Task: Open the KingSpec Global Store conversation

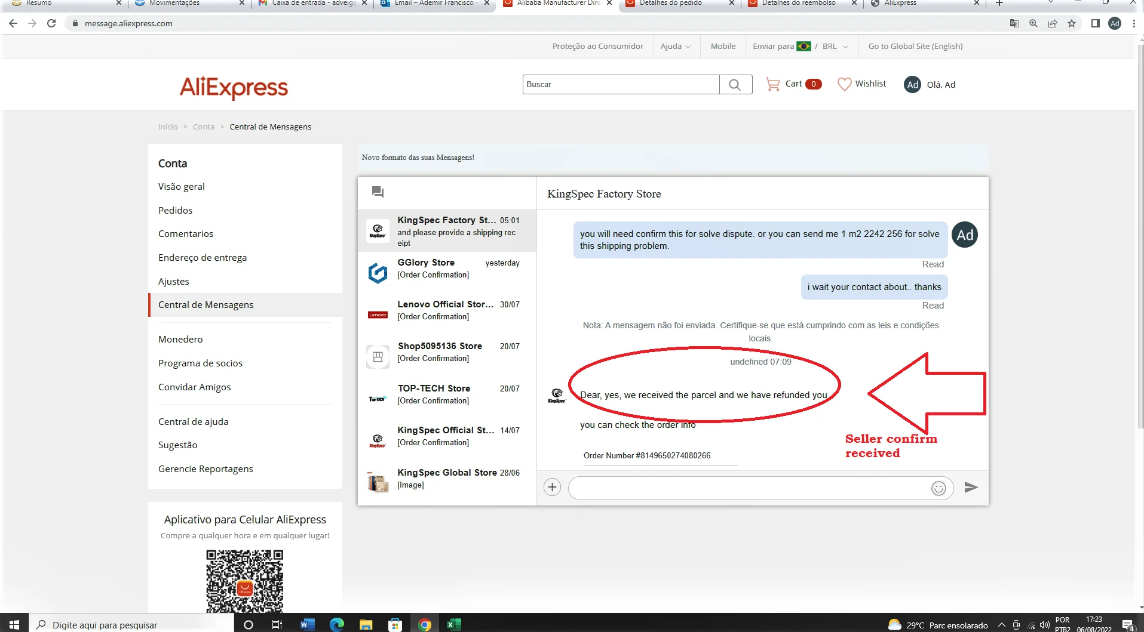Action: pos(447,482)
